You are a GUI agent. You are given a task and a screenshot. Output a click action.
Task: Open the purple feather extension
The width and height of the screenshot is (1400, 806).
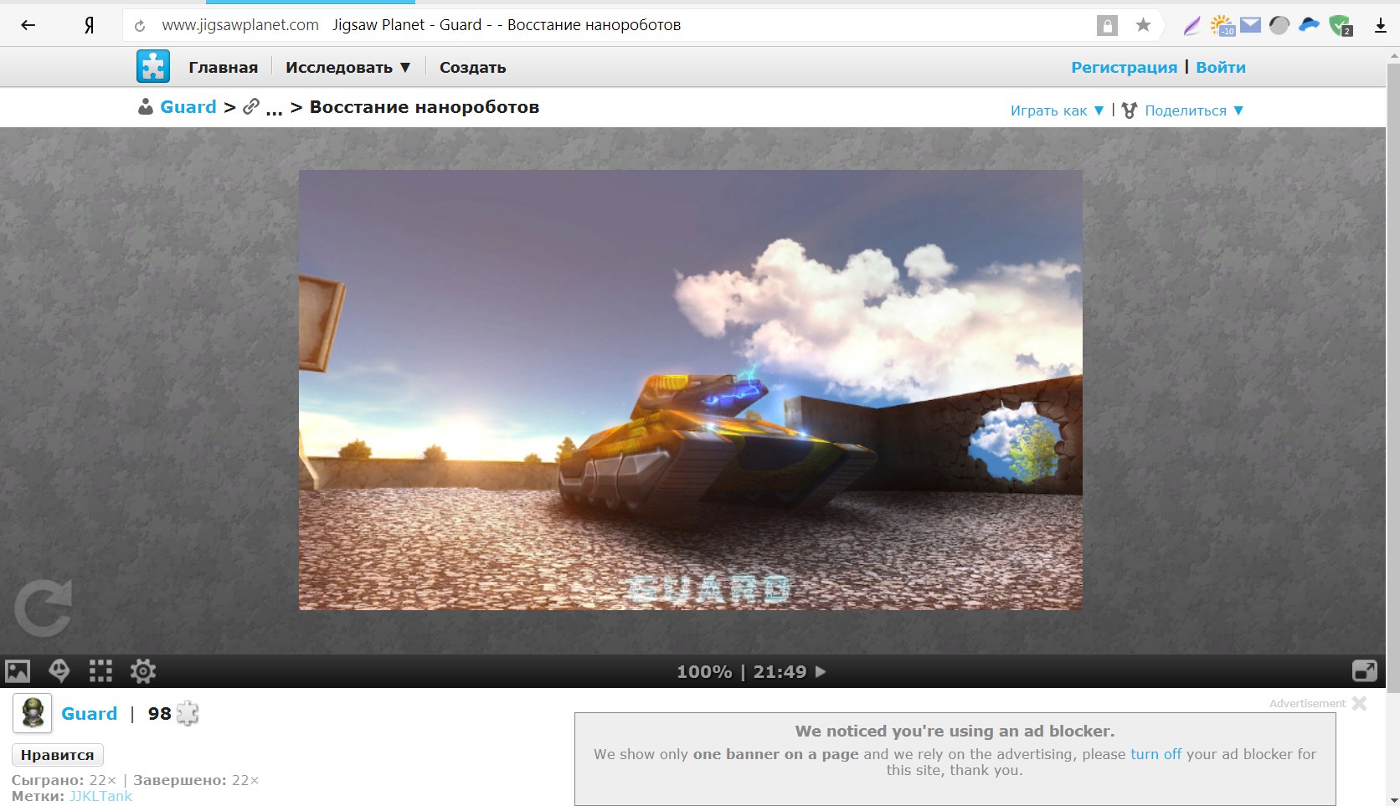tap(1192, 26)
